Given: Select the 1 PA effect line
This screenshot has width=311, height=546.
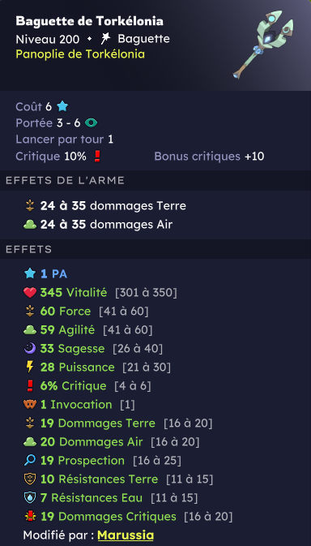Looking at the screenshot, I should (45, 274).
